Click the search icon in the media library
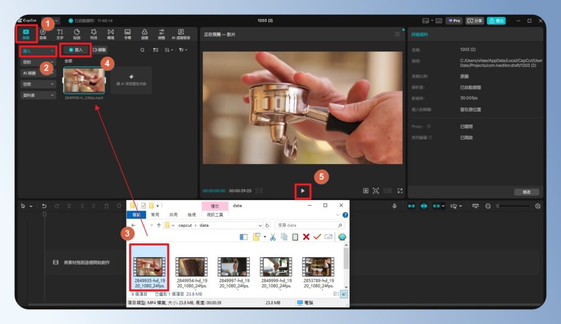Image resolution: width=561 pixels, height=324 pixels. (x=143, y=50)
